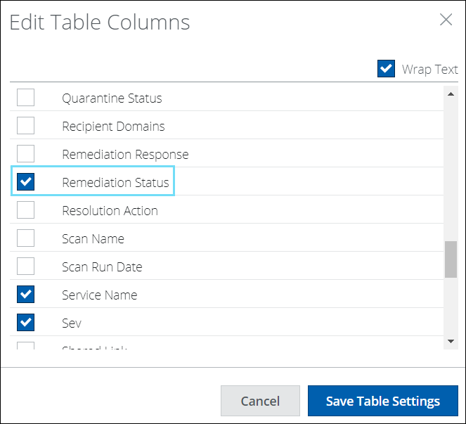Close the Edit Table Columns dialog
This screenshot has width=466, height=424.
[446, 20]
